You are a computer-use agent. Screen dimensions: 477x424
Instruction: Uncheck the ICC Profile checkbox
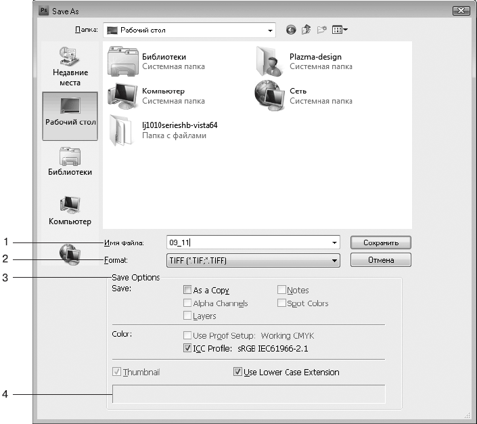click(x=187, y=348)
